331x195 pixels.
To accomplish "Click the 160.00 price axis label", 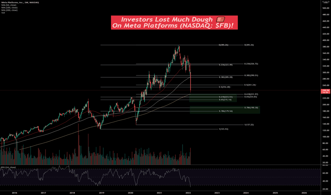I will (x=326, y=117).
